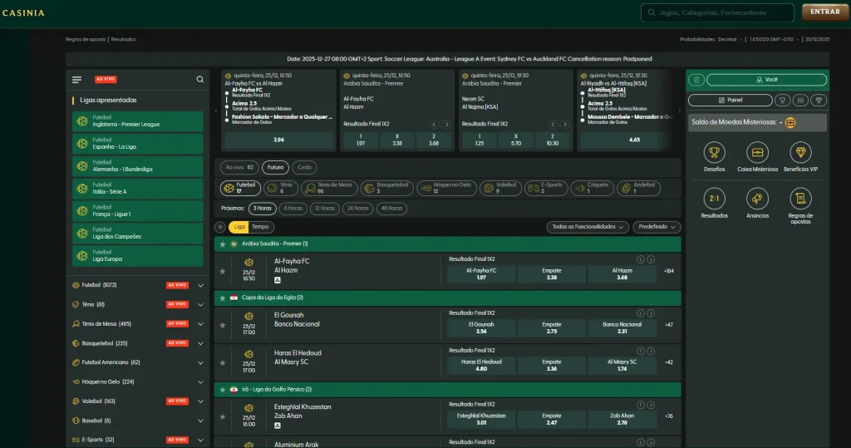
Task: Switch to the Cedo tab
Action: coord(304,167)
